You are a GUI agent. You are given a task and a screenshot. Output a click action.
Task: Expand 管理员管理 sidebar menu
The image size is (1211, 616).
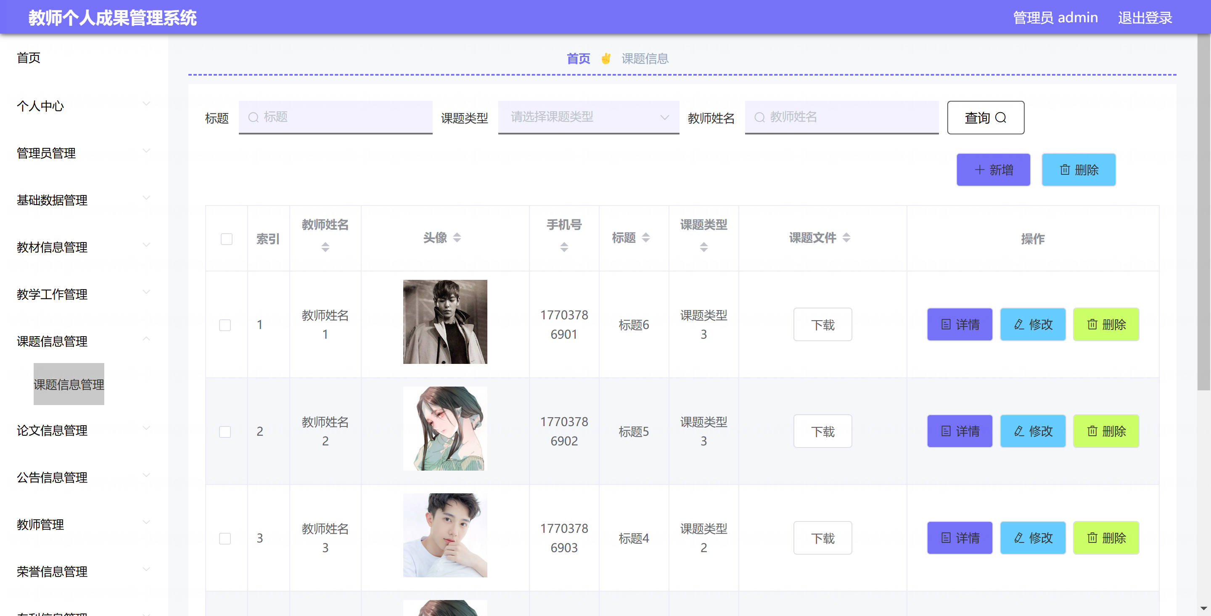(x=84, y=153)
